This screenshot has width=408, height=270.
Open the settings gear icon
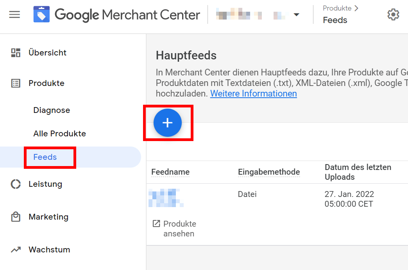393,15
